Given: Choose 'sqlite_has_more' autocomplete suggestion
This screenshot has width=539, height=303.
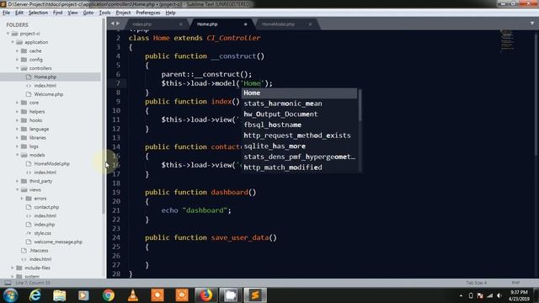Looking at the screenshot, I should [x=300, y=146].
